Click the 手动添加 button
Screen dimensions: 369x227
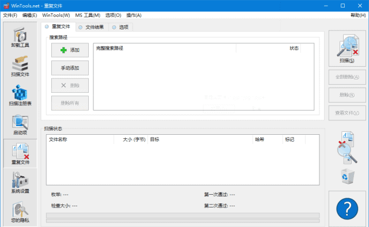click(x=70, y=68)
